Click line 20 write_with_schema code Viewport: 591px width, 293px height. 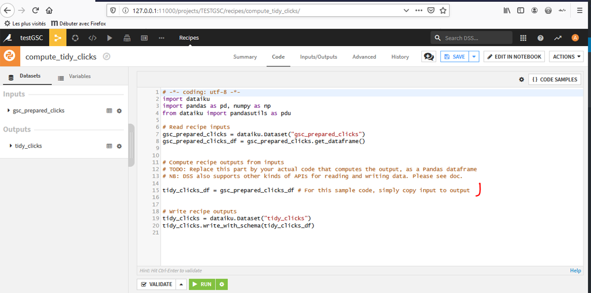tap(238, 226)
